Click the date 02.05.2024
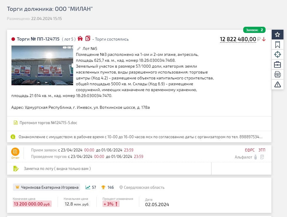The width and height of the screenshot is (287, 217). 157,205
